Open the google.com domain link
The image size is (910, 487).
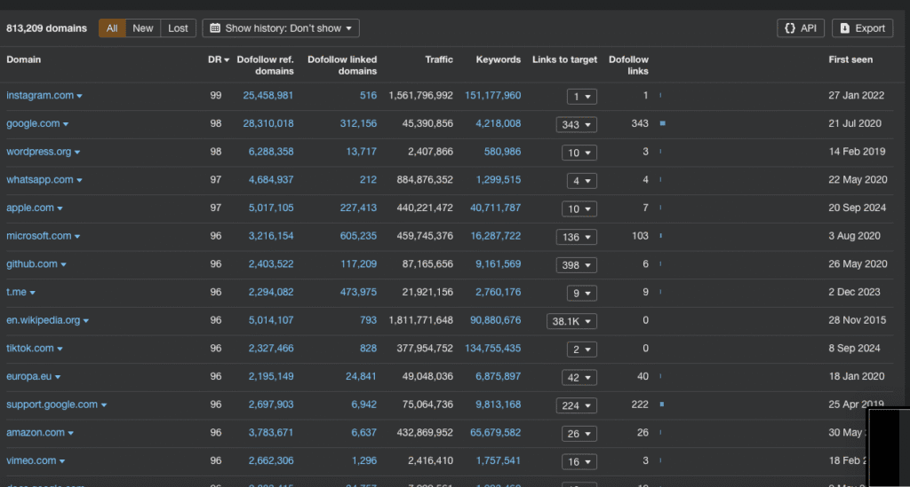[33, 123]
